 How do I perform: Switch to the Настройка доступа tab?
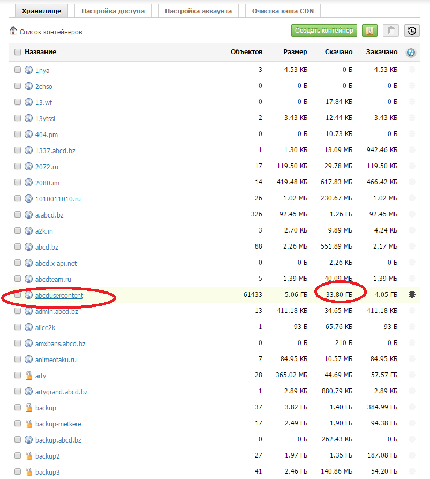(113, 11)
